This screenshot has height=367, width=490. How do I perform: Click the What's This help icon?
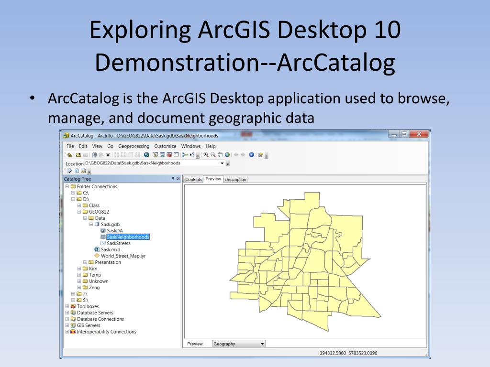point(192,155)
